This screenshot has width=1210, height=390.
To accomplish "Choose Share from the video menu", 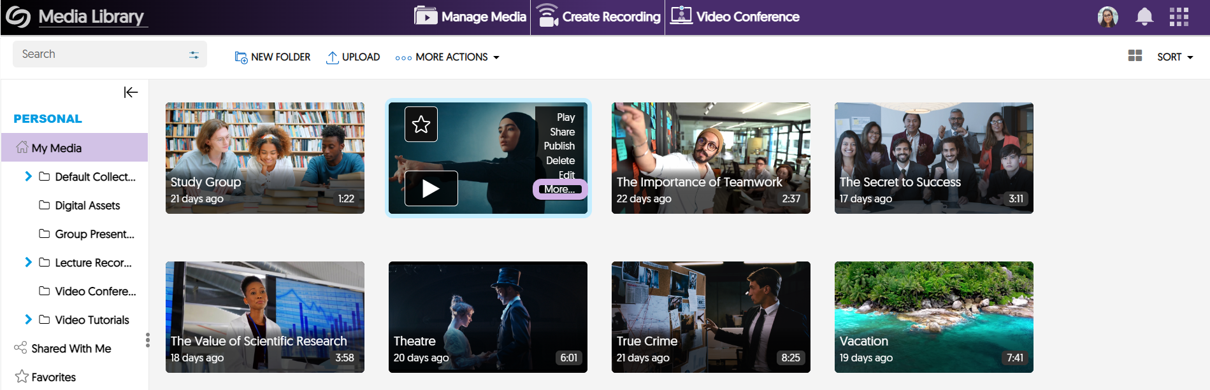I will 563,132.
